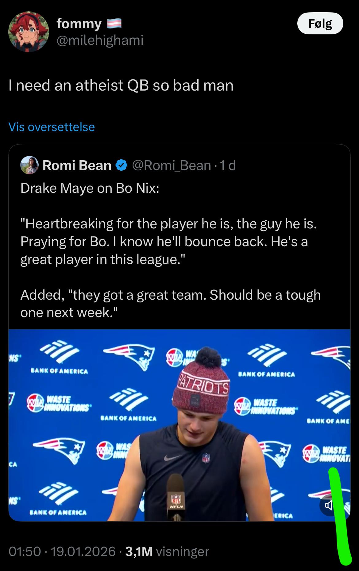Click the main tweet text about atheist QB
This screenshot has height=571, width=359.
click(x=121, y=85)
